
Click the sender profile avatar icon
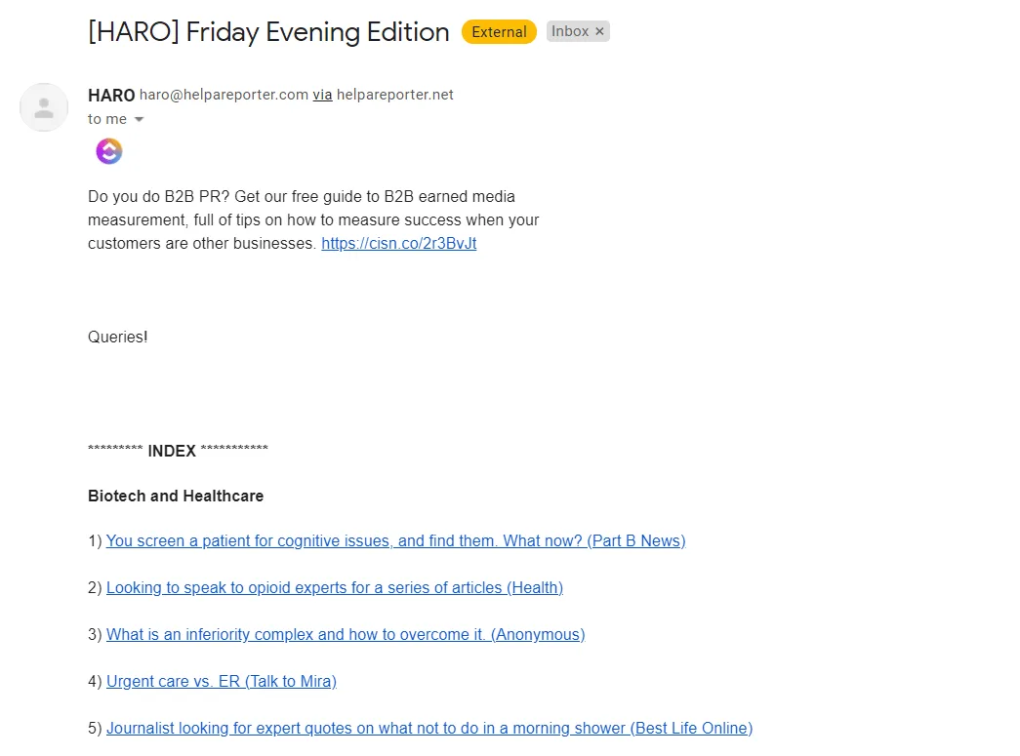click(44, 107)
